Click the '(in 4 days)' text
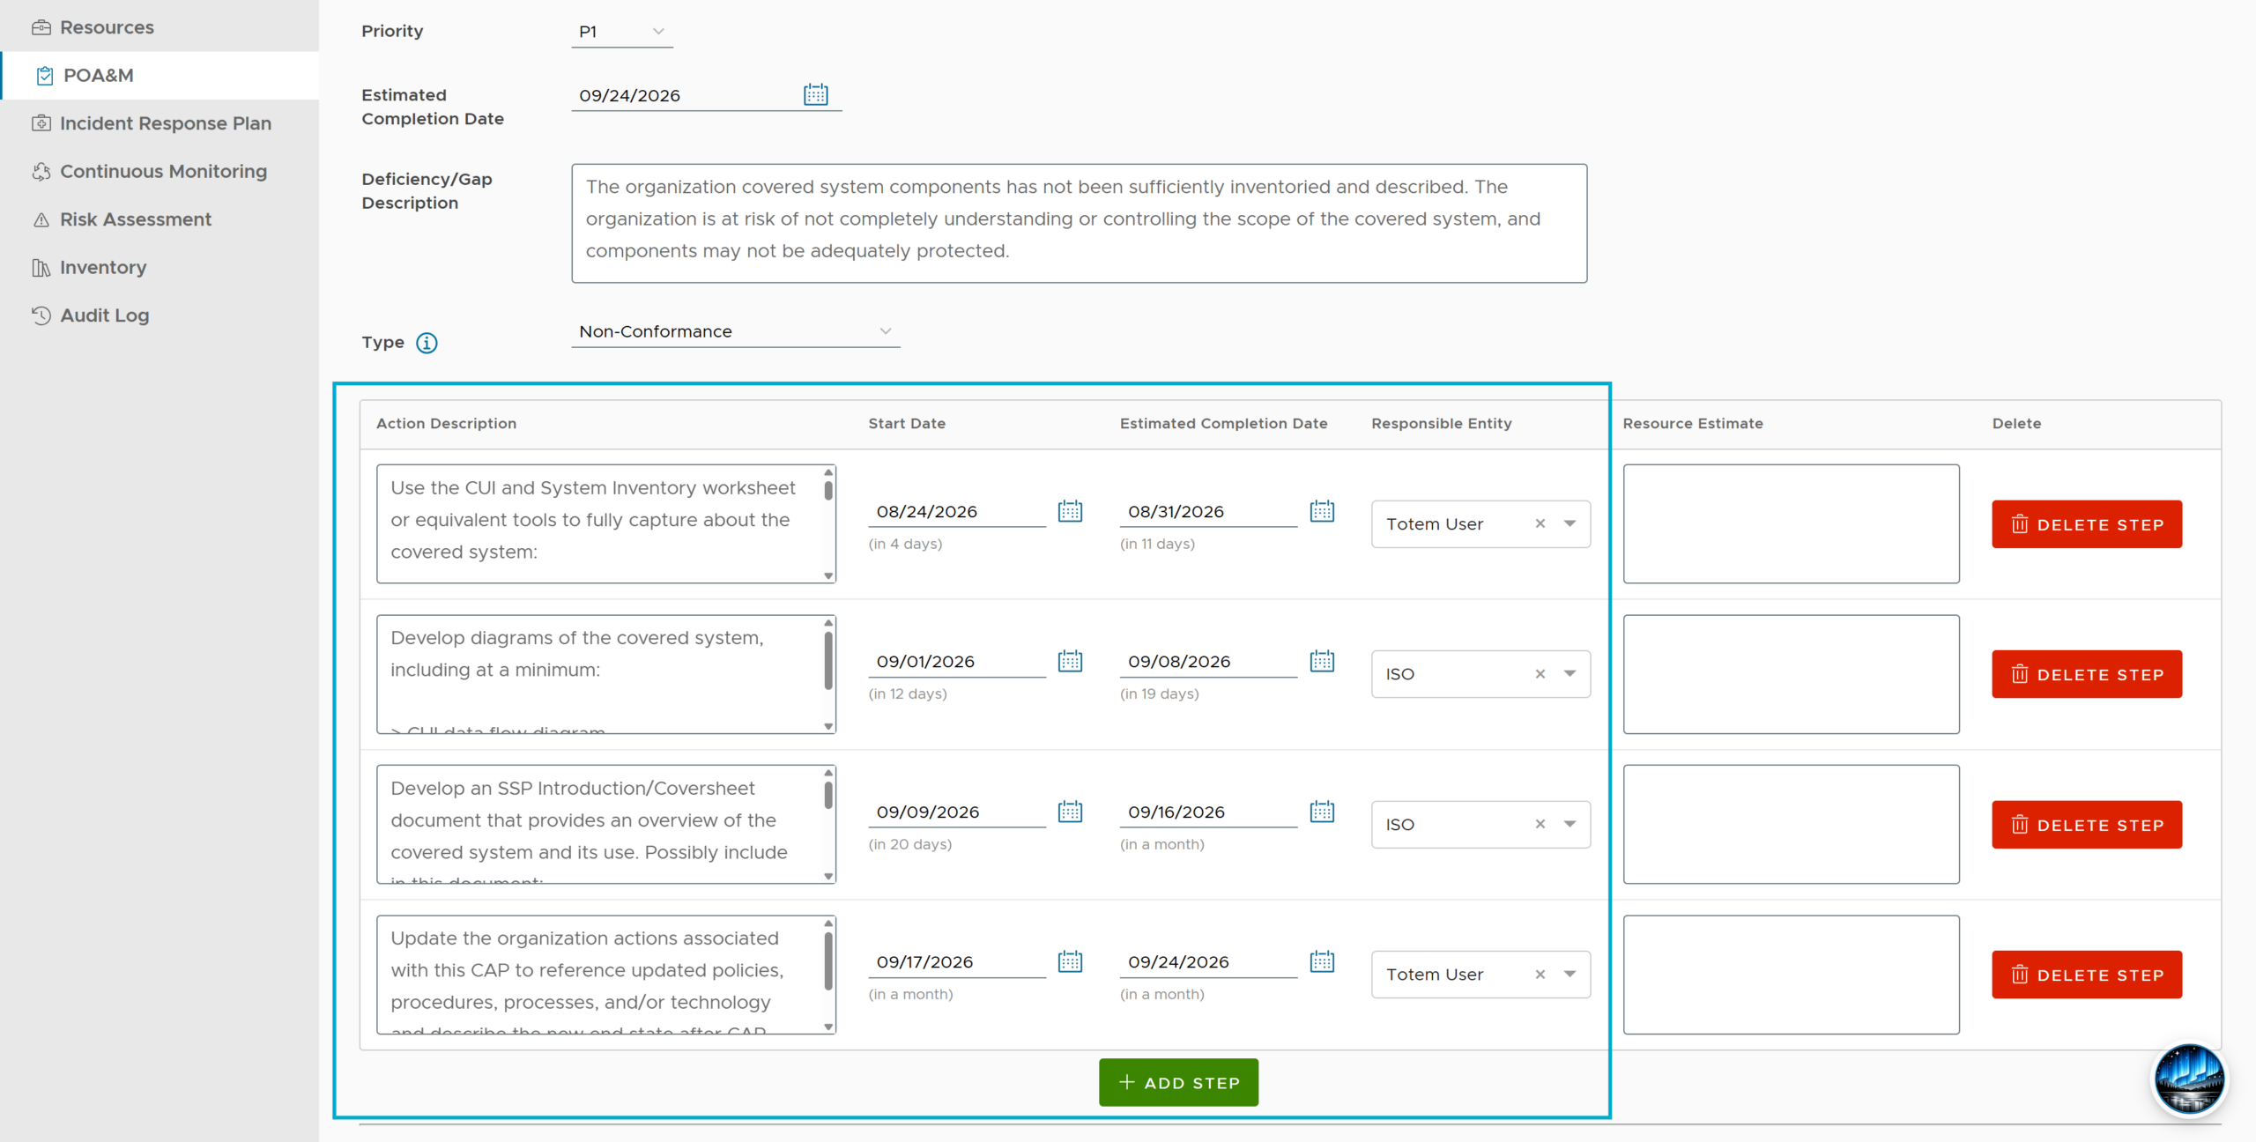2256x1142 pixels. (x=905, y=544)
